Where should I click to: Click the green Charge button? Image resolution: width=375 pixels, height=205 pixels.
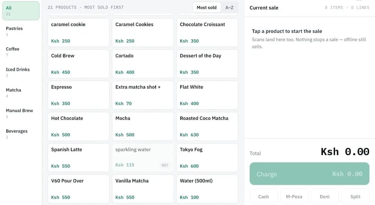pyautogui.click(x=309, y=174)
